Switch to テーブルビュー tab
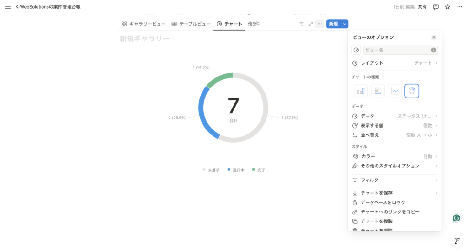This screenshot has height=252, width=468. click(x=191, y=24)
